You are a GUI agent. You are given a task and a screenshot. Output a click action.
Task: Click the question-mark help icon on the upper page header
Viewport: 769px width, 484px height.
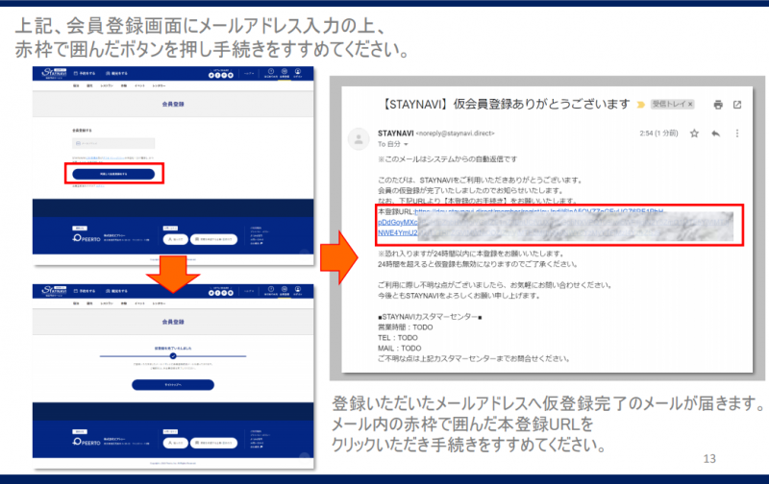(271, 73)
